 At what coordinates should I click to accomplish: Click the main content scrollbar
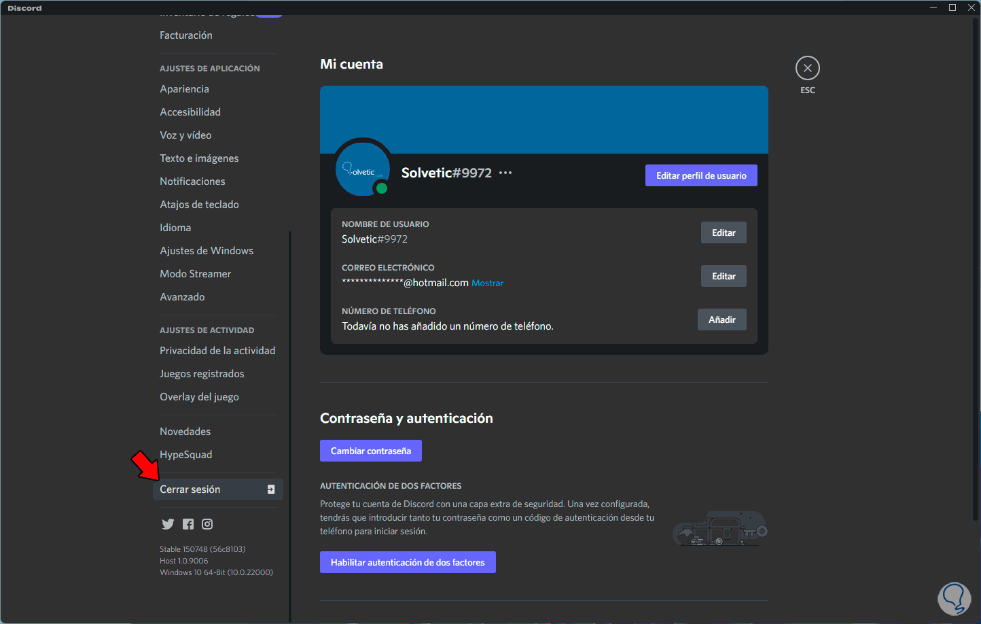(x=976, y=268)
